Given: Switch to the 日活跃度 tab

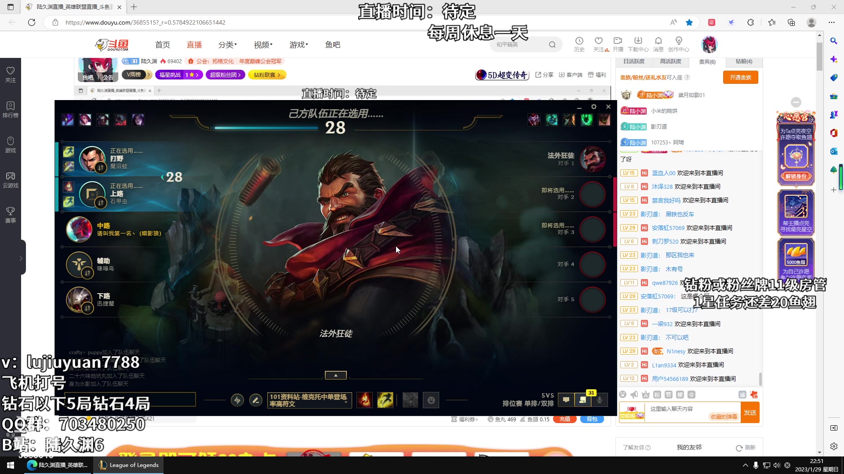Looking at the screenshot, I should [x=634, y=61].
